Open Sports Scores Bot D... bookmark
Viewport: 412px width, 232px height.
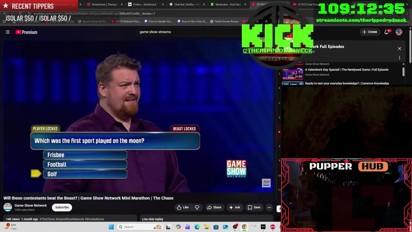92,22
